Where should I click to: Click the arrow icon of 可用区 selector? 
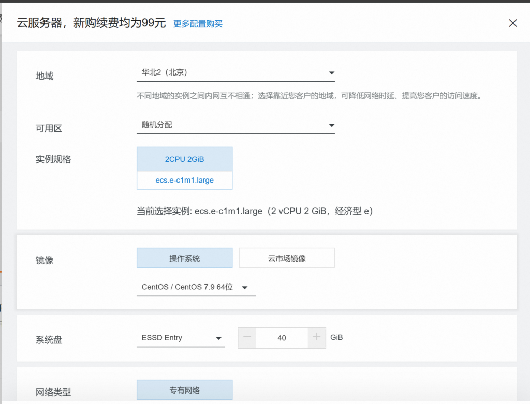331,125
